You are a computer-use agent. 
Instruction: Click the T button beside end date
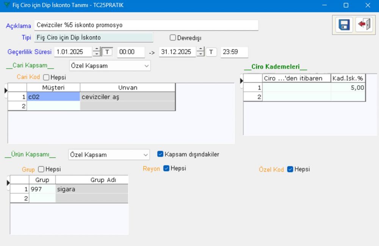coord(211,52)
